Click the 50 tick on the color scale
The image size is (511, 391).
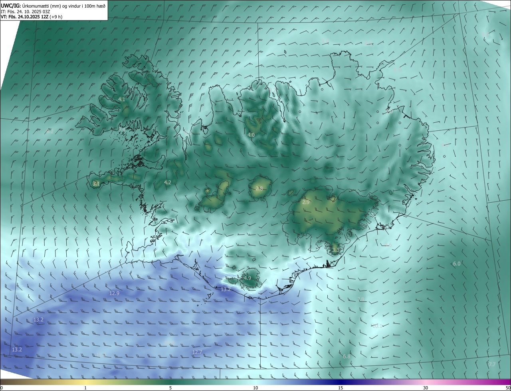pyautogui.click(x=508, y=388)
